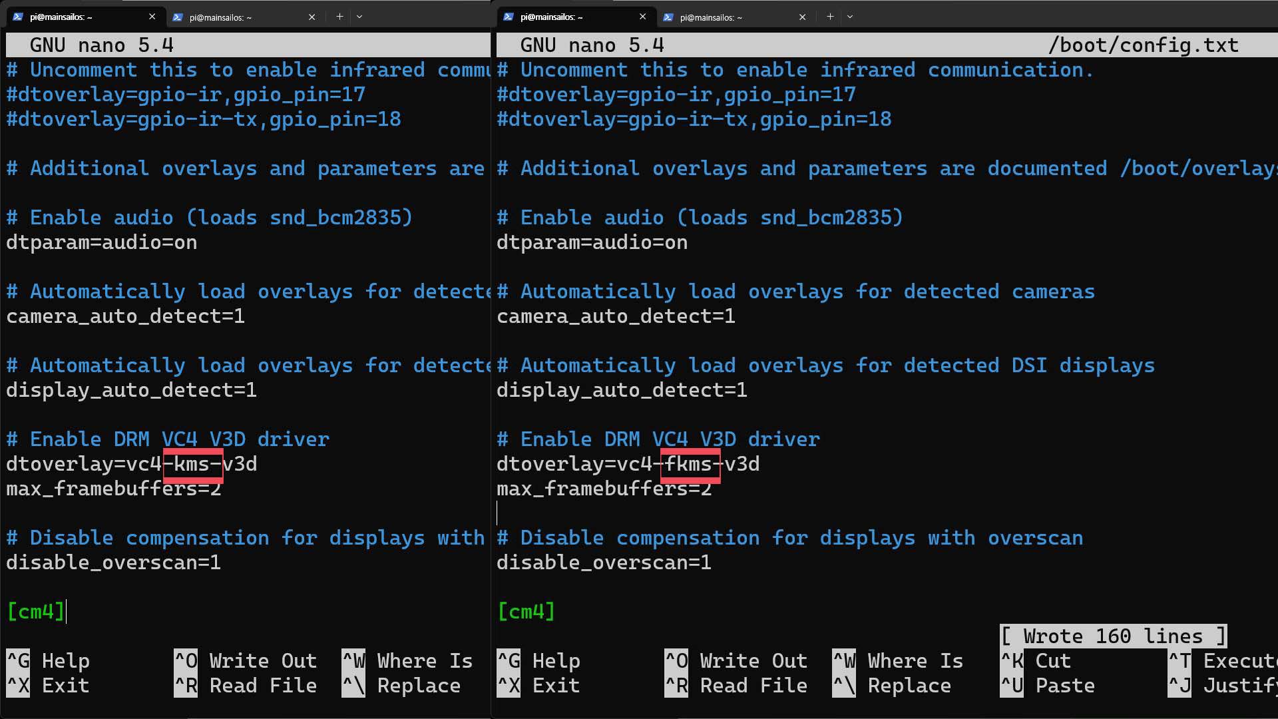Click PowerShell icon on right window's first tab

point(509,17)
